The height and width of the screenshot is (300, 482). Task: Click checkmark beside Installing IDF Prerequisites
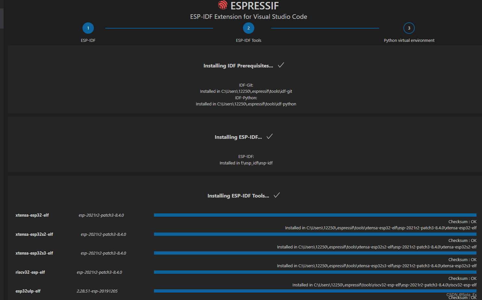coord(281,65)
